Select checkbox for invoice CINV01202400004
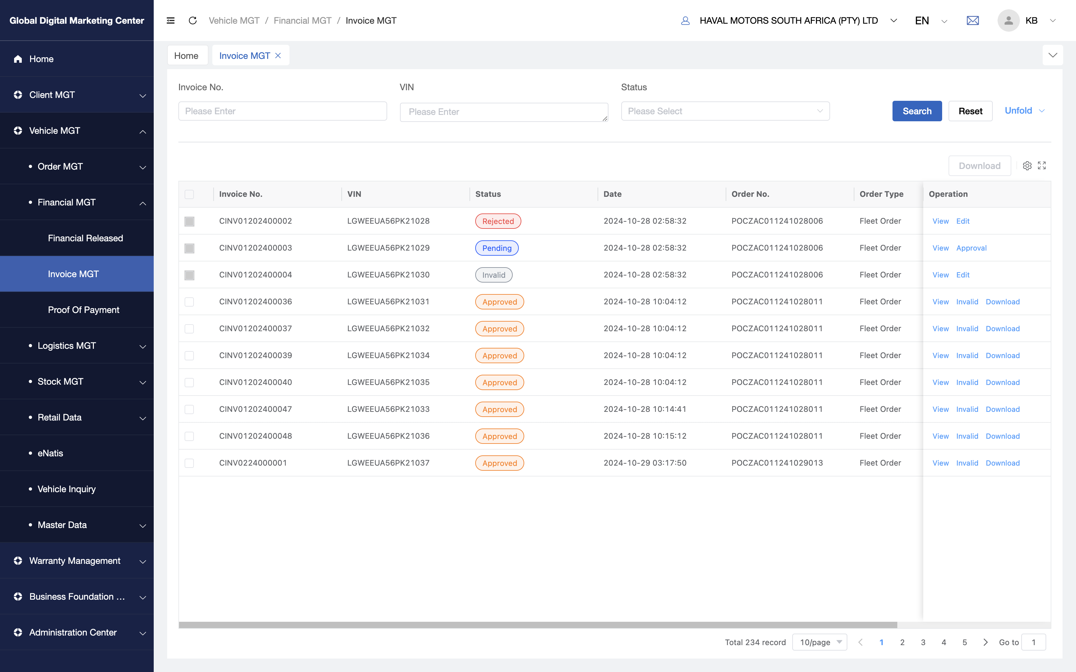The width and height of the screenshot is (1076, 672). coord(189,275)
